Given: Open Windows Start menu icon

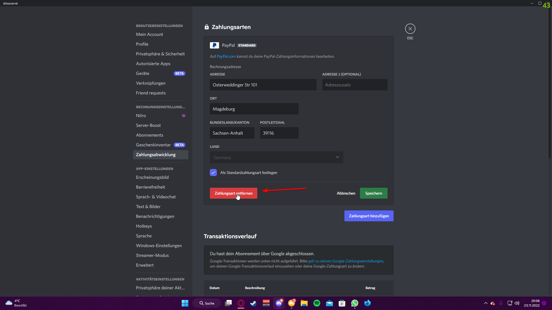Looking at the screenshot, I should point(185,303).
